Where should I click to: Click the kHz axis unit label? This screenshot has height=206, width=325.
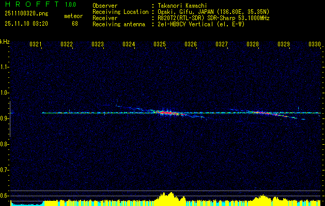5,42
